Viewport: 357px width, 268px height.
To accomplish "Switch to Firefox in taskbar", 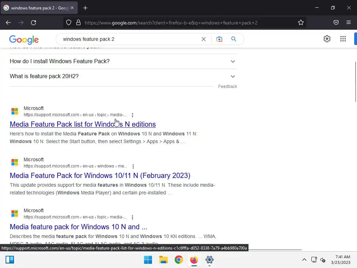I will pyautogui.click(x=194, y=260).
